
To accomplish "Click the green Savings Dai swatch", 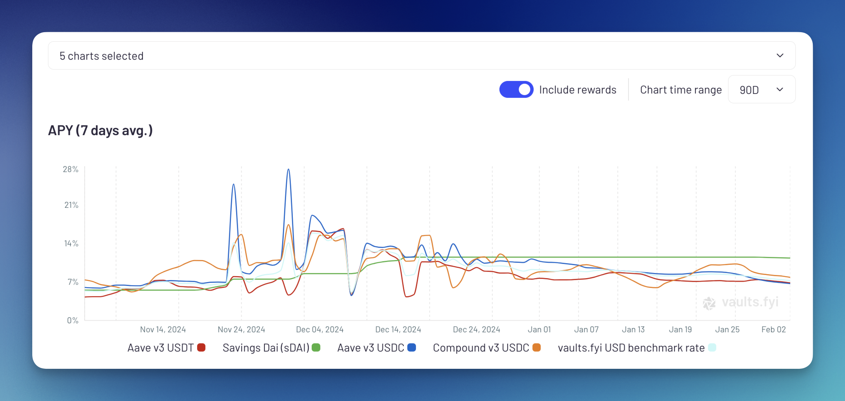I will click(x=316, y=348).
